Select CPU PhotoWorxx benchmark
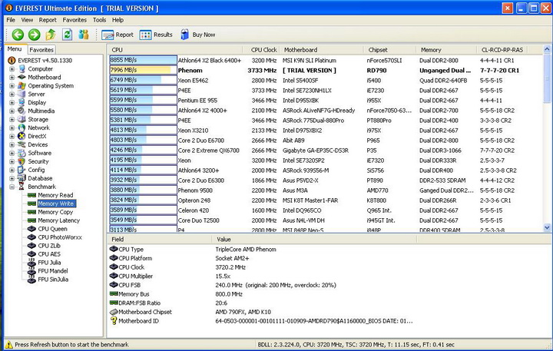The width and height of the screenshot is (553, 351). pos(60,237)
